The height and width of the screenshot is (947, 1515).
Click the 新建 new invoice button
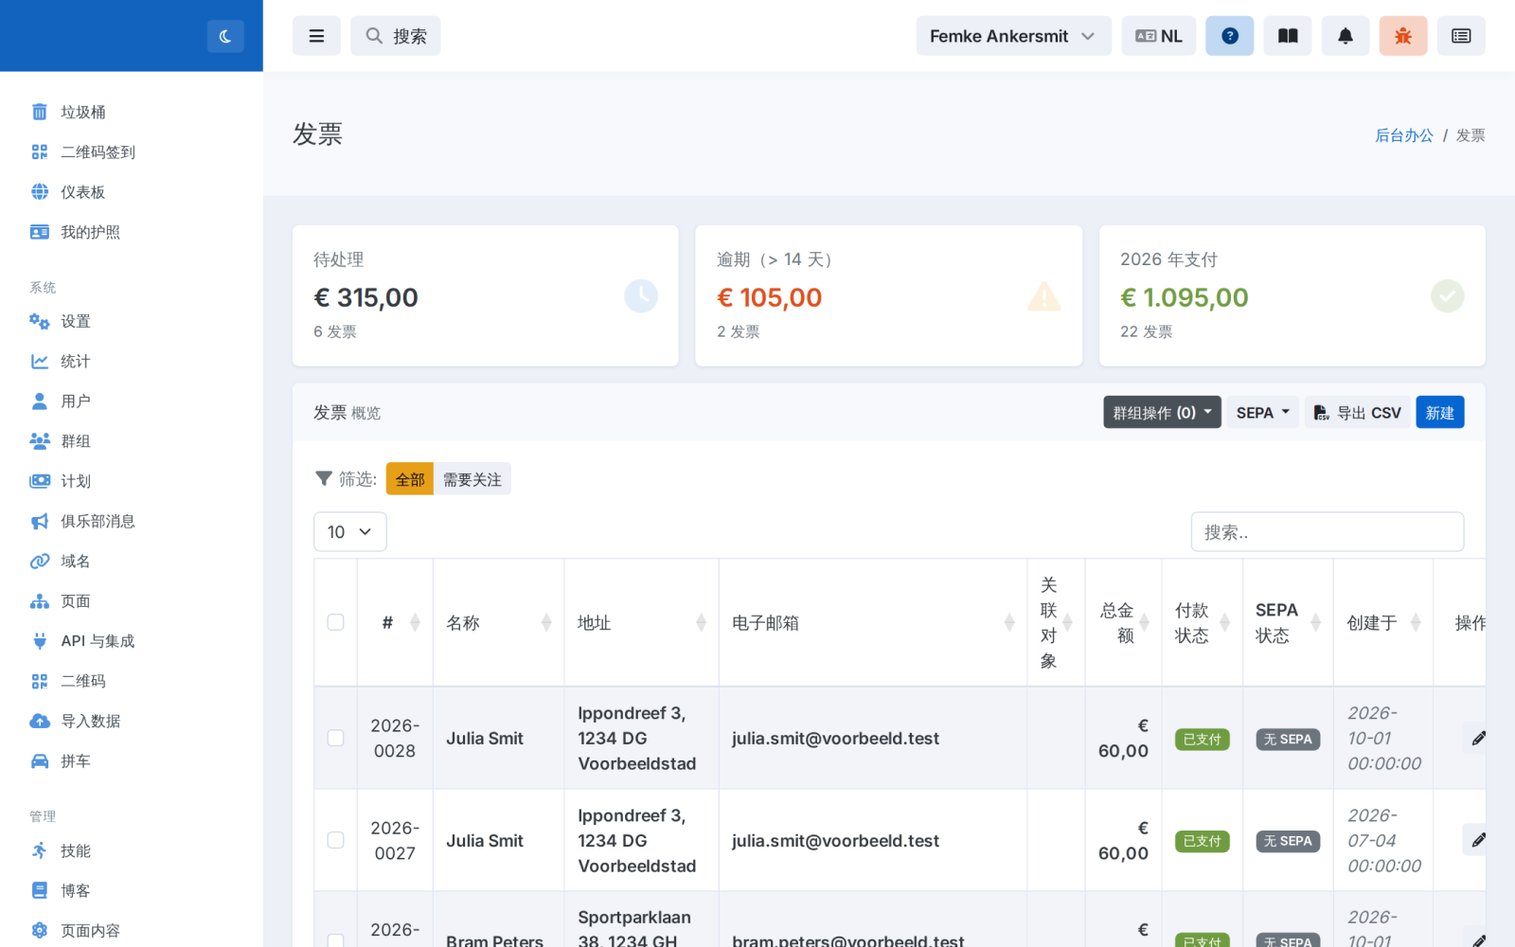coord(1439,412)
